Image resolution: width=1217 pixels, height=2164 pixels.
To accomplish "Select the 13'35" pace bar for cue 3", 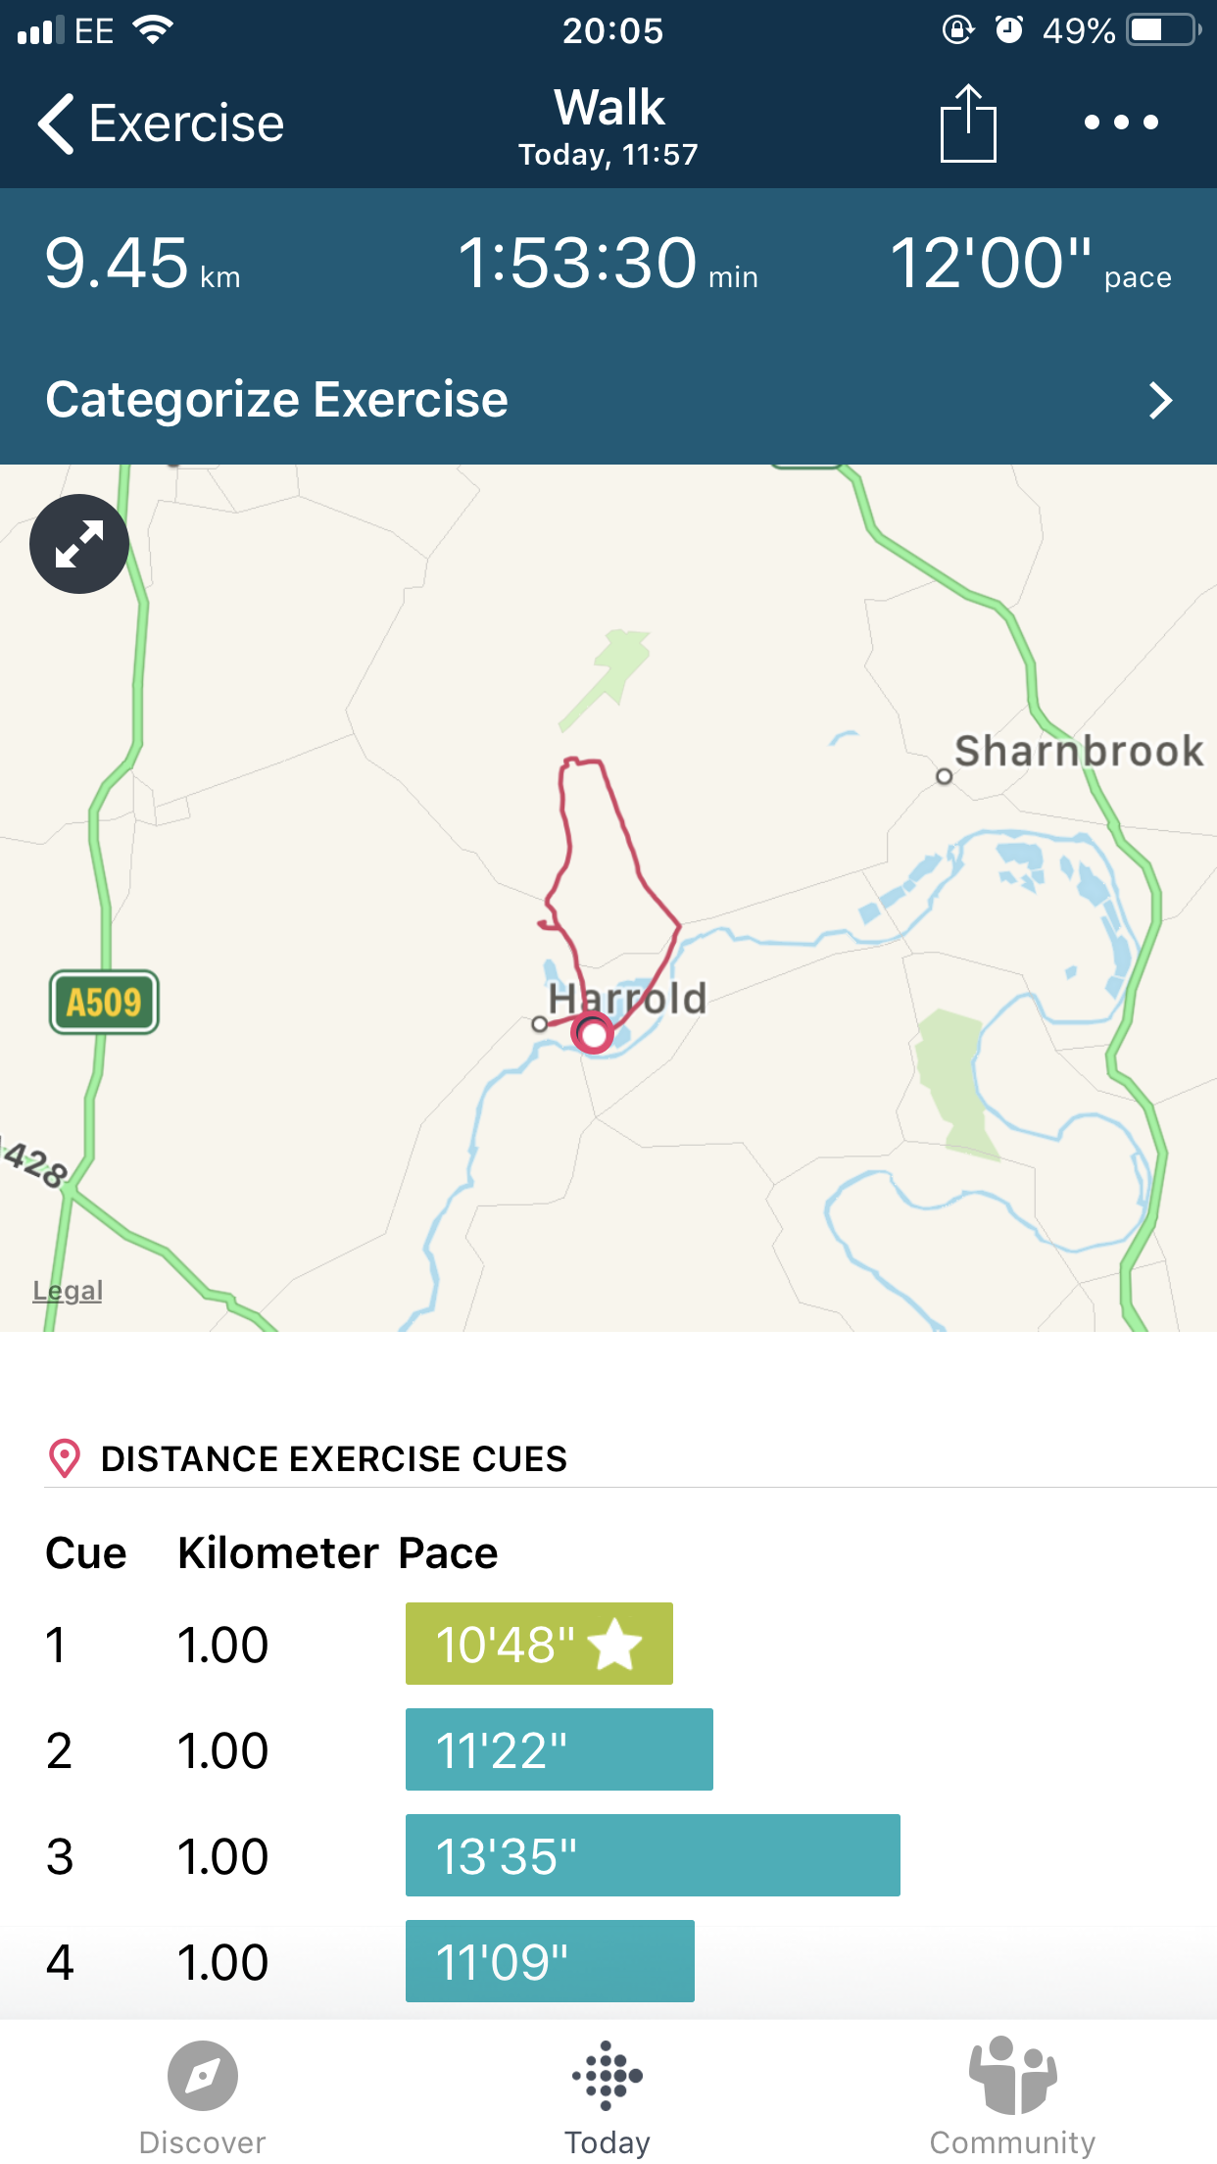I will [653, 1856].
